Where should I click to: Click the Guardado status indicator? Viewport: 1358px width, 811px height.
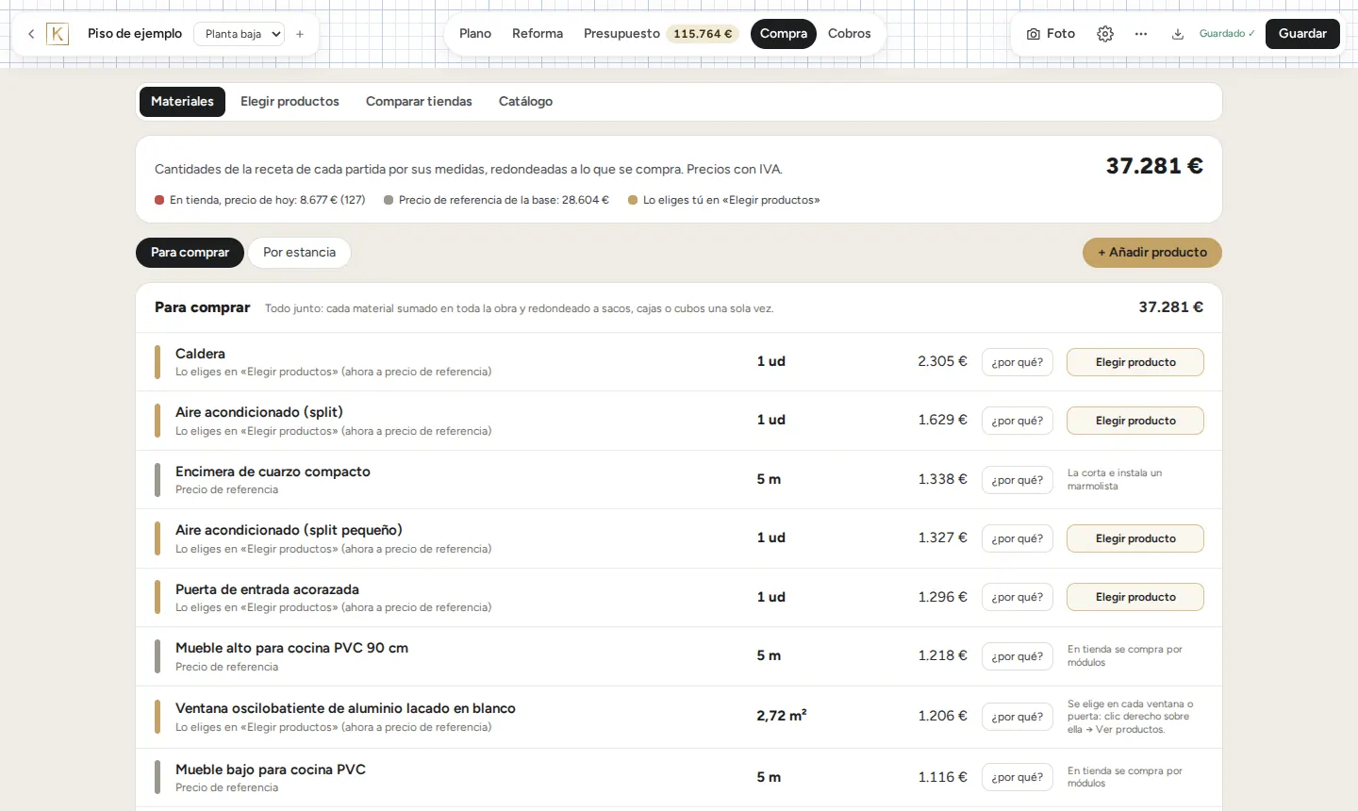tap(1227, 34)
